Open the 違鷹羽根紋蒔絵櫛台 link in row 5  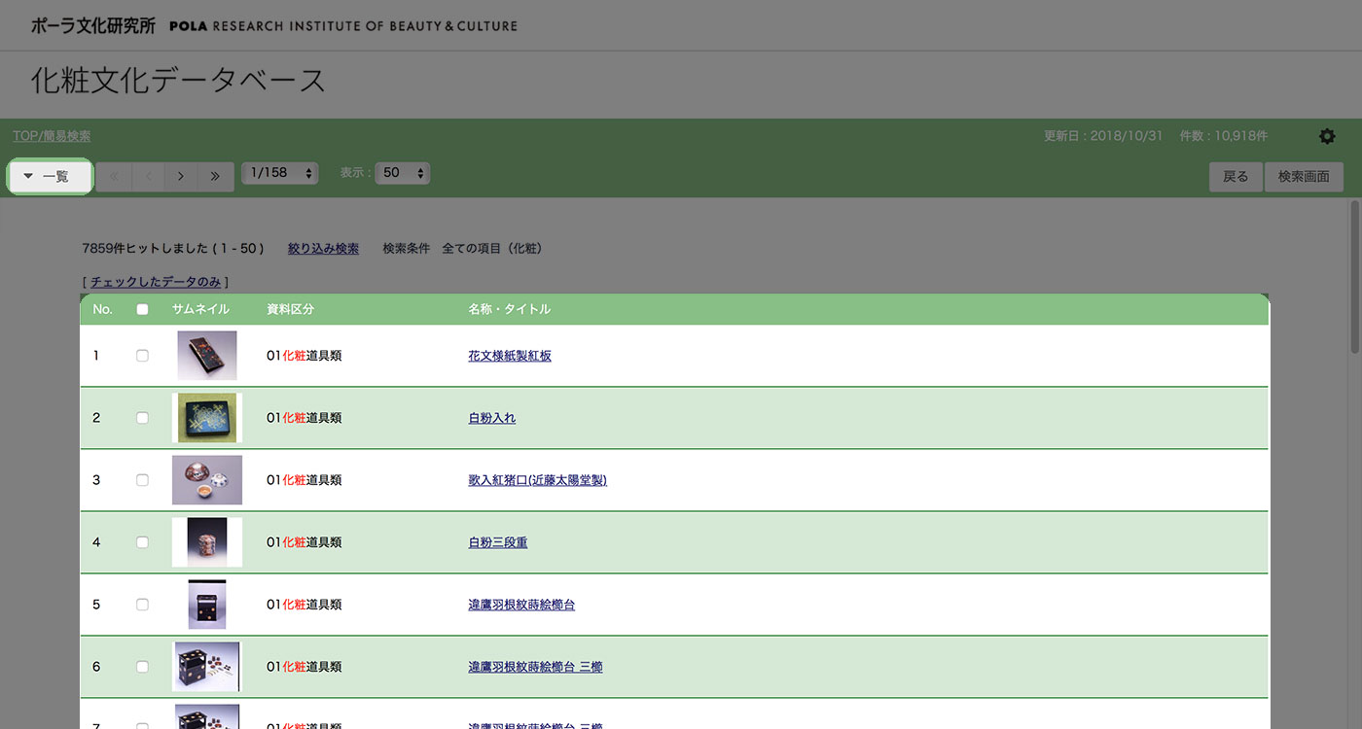[521, 605]
